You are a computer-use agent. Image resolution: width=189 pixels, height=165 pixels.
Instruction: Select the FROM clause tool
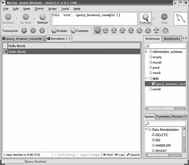pos(114,30)
